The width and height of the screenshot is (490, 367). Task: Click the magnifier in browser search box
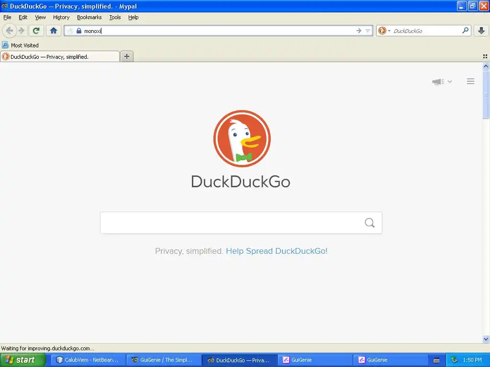pos(465,31)
